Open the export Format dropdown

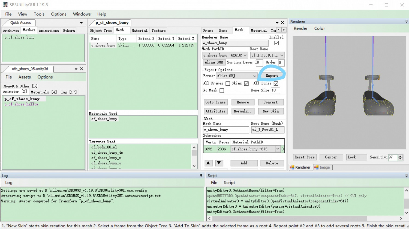click(254, 76)
